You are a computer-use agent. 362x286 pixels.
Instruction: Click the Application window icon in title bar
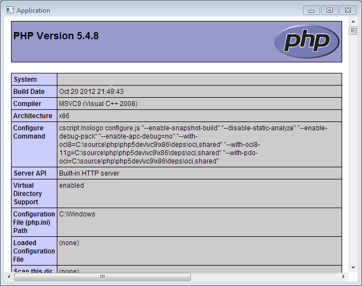(9, 10)
